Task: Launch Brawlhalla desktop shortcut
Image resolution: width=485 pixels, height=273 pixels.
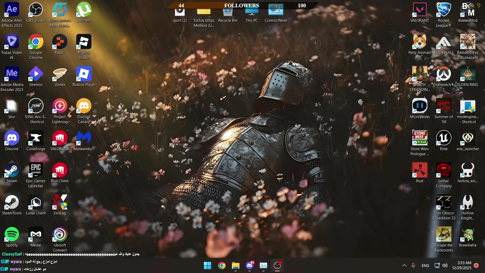Action: pos(468,238)
